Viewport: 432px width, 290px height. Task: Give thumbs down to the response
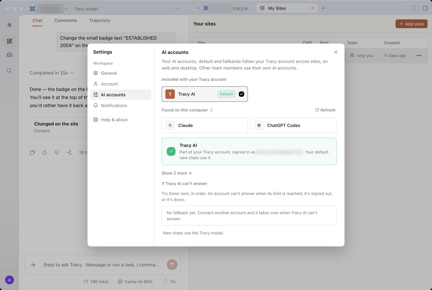click(x=57, y=152)
